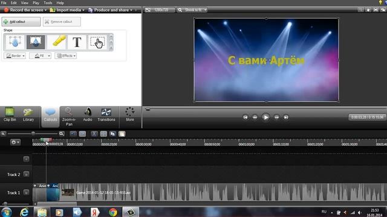Click the timeline Undo icon
Image resolution: width=387 pixels, height=217 pixels.
point(73,134)
